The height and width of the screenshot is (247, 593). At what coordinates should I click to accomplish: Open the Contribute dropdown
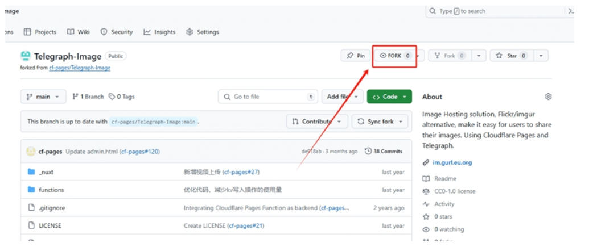(317, 122)
